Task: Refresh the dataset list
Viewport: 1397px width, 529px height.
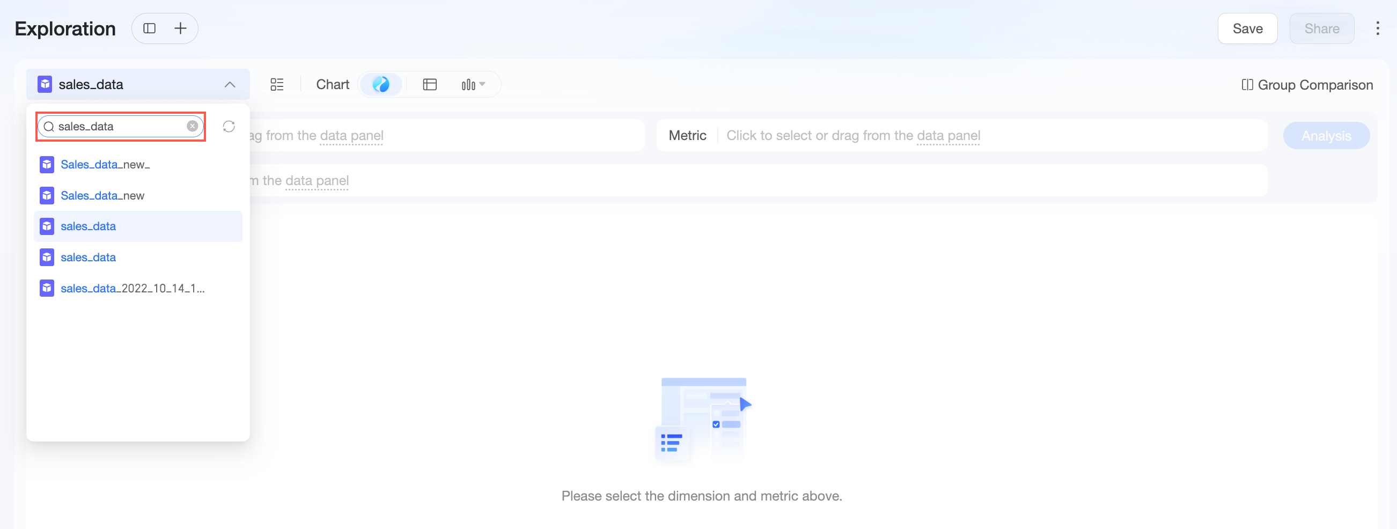Action: [x=229, y=127]
